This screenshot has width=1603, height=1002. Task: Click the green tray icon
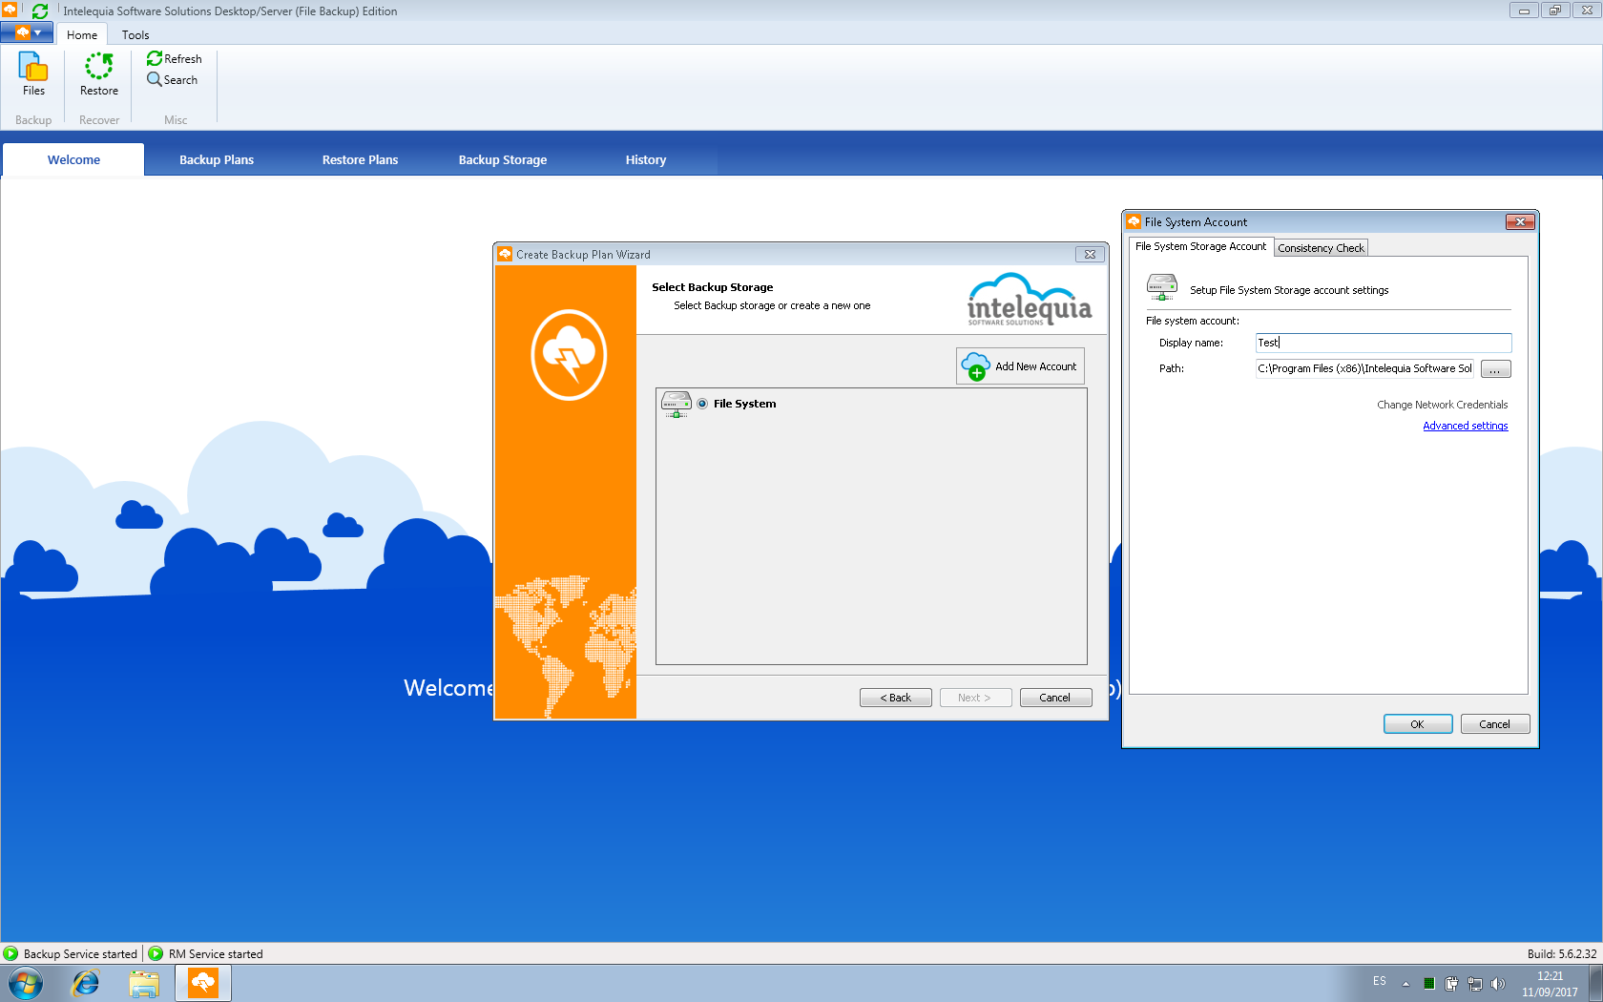(1428, 983)
